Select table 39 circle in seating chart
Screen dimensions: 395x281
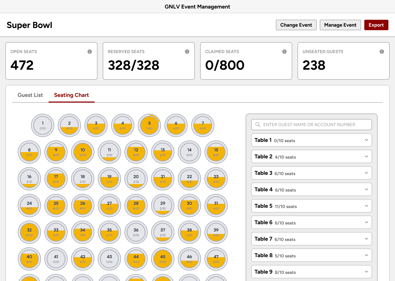coord(216,232)
